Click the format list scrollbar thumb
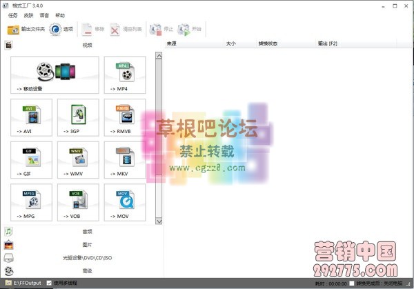Image resolution: width=414 pixels, height=289 pixels. click(x=159, y=117)
